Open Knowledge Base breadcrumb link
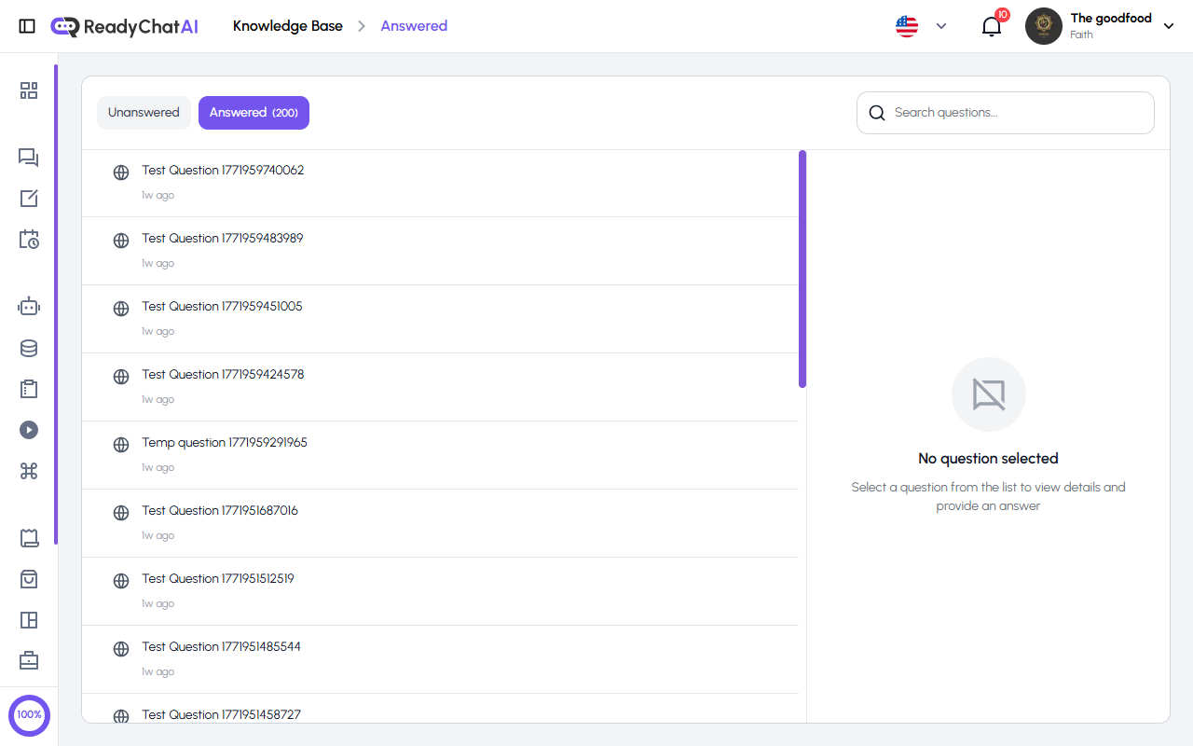The height and width of the screenshot is (746, 1193). coord(288,25)
